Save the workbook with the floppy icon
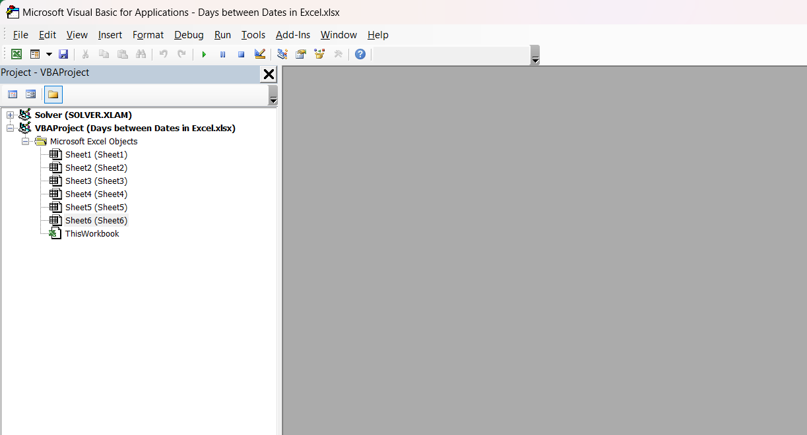This screenshot has width=807, height=435. pyautogui.click(x=63, y=54)
